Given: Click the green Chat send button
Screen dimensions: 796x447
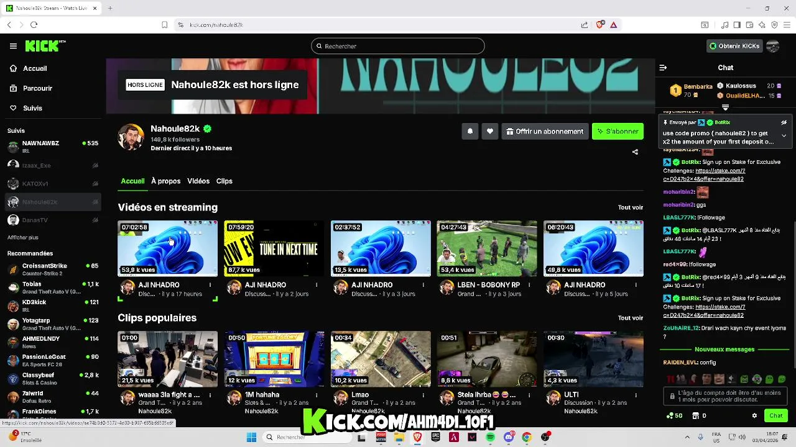Looking at the screenshot, I should [x=776, y=415].
